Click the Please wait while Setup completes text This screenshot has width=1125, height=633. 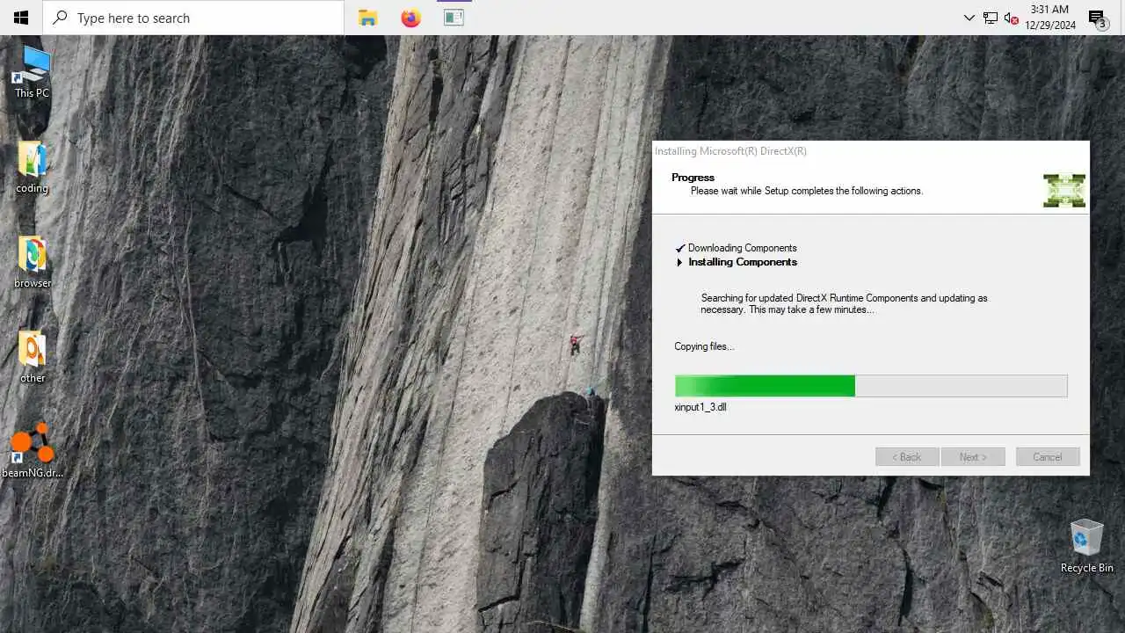coord(807,191)
